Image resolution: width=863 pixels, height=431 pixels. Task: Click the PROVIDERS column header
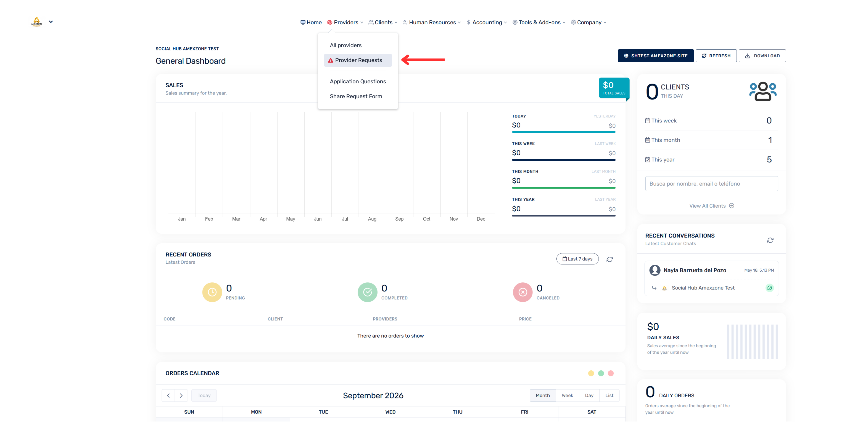(x=385, y=319)
